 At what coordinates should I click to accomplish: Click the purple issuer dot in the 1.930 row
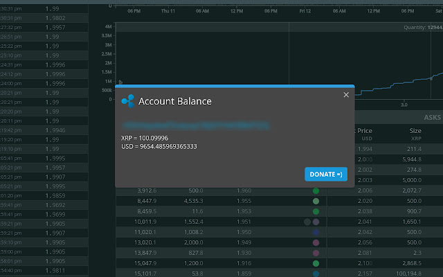point(316,253)
